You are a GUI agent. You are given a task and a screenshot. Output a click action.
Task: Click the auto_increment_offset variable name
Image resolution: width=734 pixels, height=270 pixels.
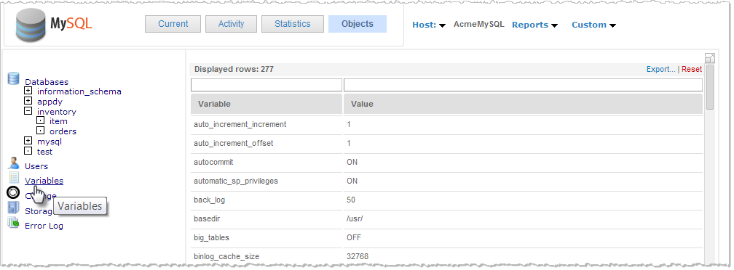(234, 143)
